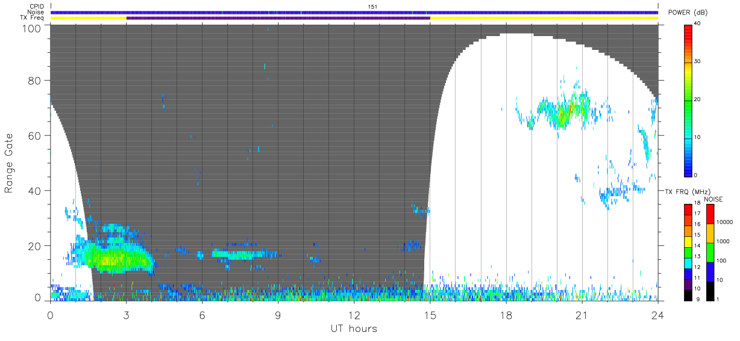The width and height of the screenshot is (740, 341).
Task: Click the cyan band of the TX FRQ colorbar
Action: coord(688,263)
